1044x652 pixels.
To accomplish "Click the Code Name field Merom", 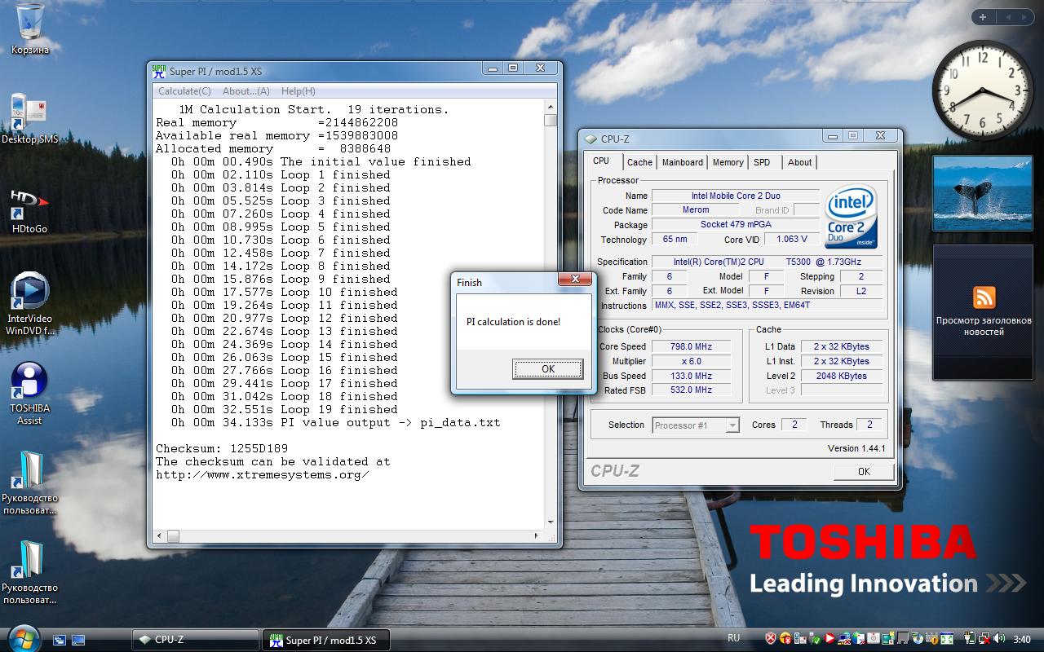I will [x=696, y=210].
